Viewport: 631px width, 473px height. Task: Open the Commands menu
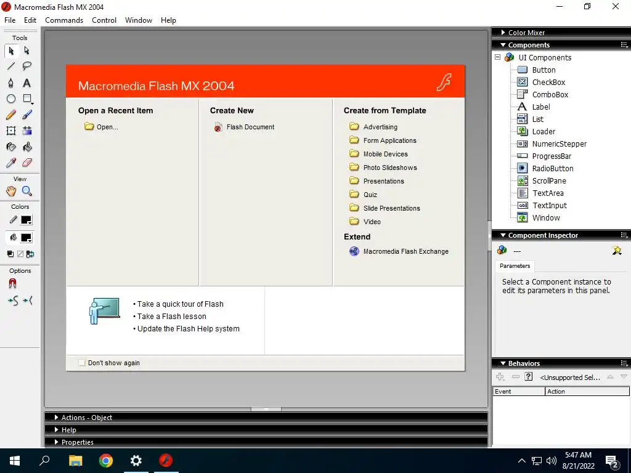point(64,20)
